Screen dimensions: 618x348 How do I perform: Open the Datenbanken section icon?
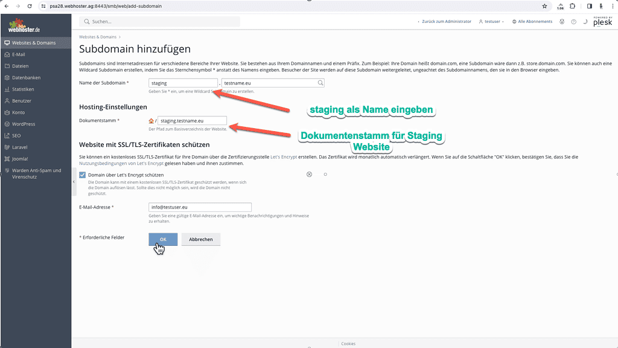[x=7, y=77]
